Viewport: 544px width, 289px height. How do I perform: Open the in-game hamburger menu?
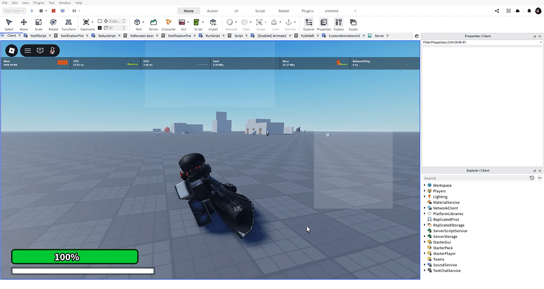pos(28,50)
